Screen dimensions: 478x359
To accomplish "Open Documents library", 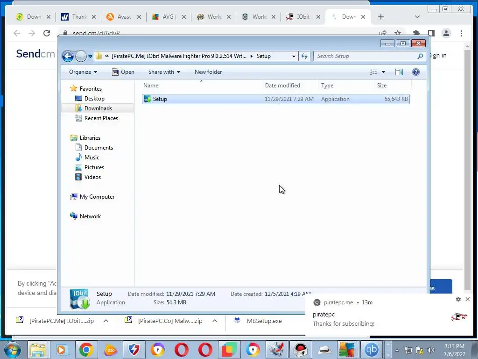I will pyautogui.click(x=98, y=148).
